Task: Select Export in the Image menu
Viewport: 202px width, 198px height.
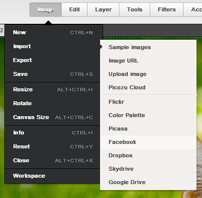Action: point(53,60)
